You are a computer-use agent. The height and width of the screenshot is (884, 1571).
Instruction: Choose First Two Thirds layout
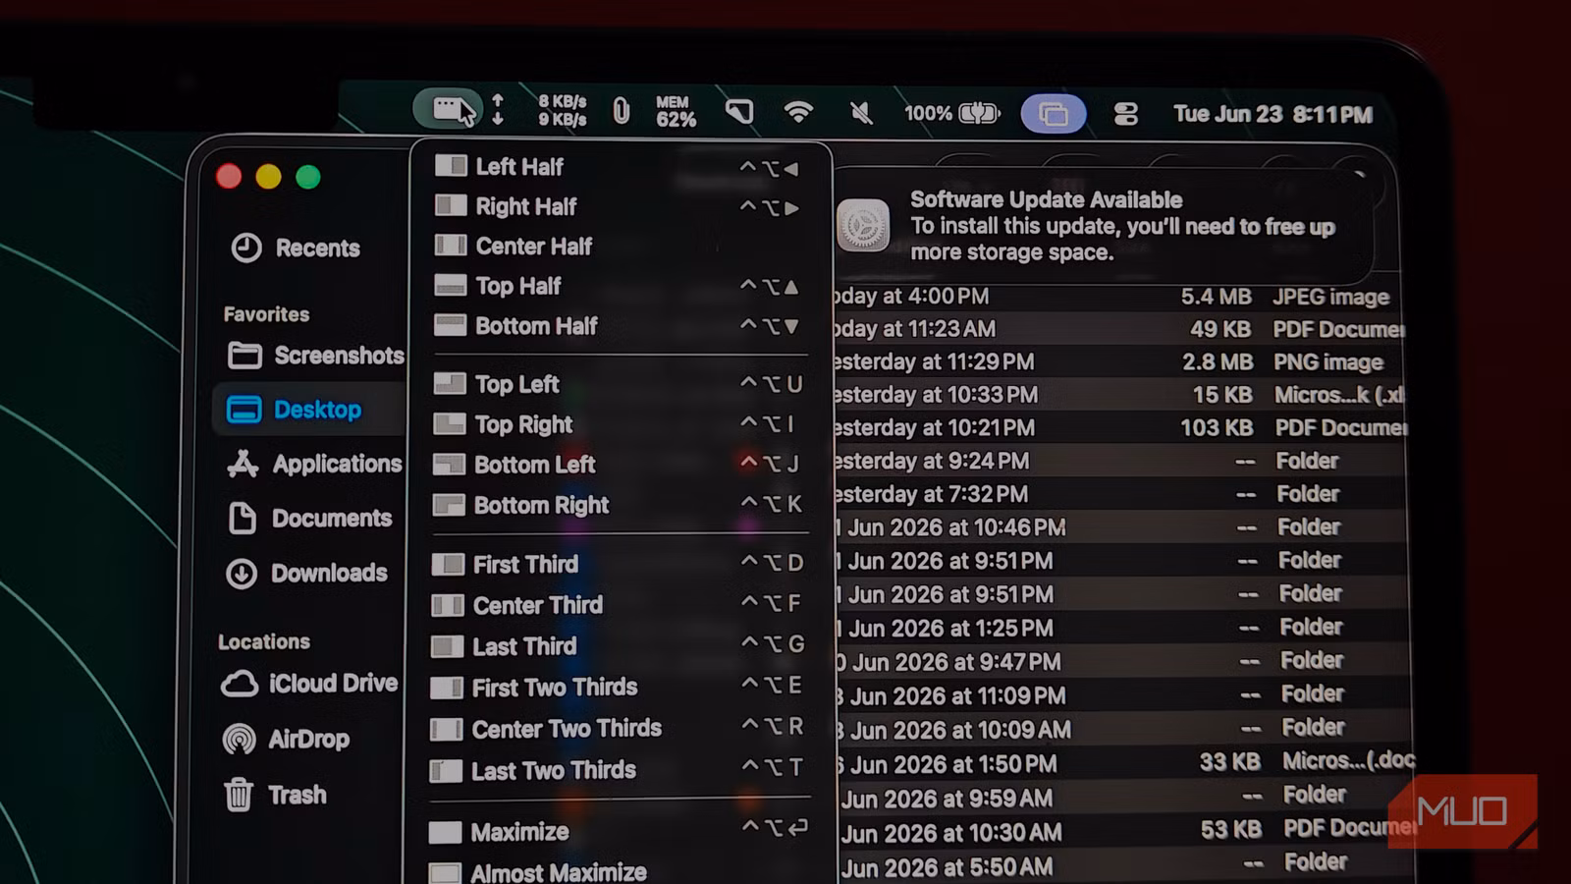(x=621, y=688)
